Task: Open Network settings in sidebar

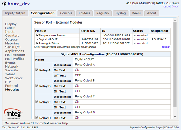Action: [x=12, y=66]
